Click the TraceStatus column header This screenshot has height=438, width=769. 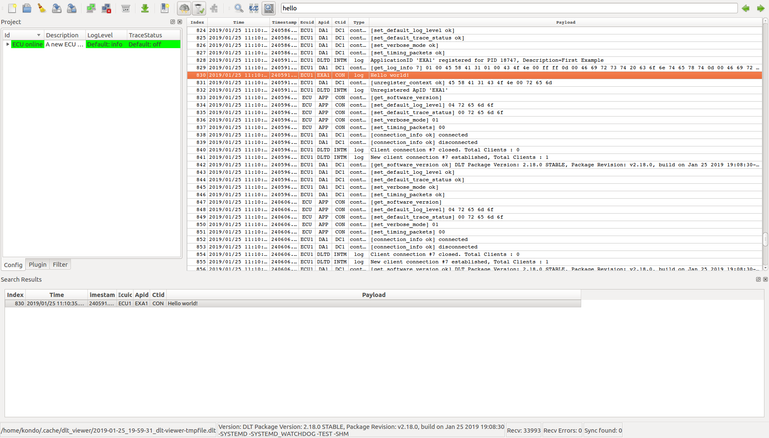point(153,35)
